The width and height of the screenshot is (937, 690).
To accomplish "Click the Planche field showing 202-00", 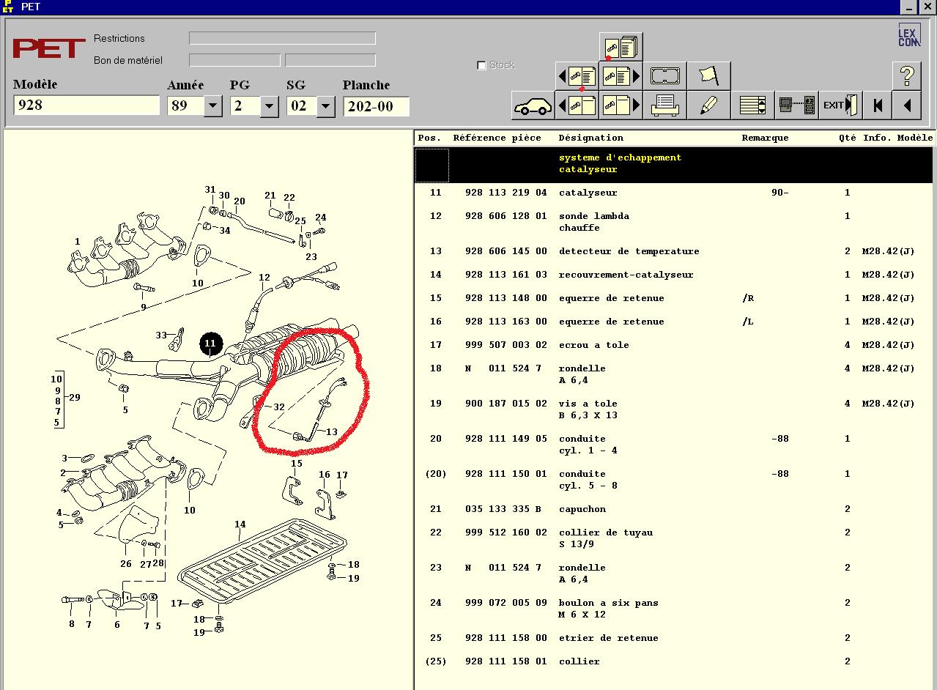I will coord(376,106).
